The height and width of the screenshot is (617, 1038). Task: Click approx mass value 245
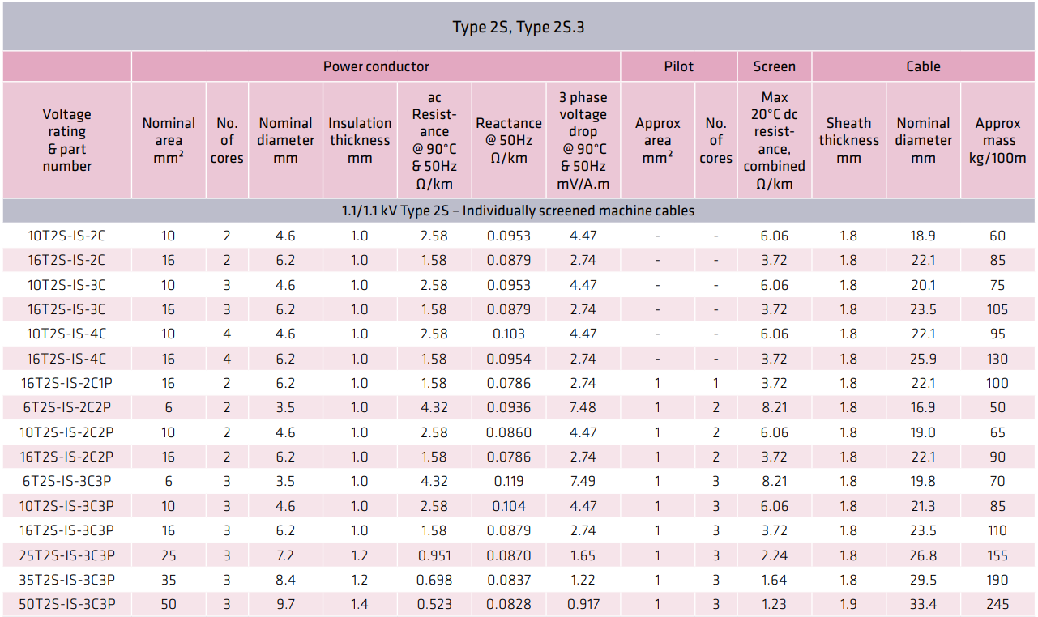997,604
